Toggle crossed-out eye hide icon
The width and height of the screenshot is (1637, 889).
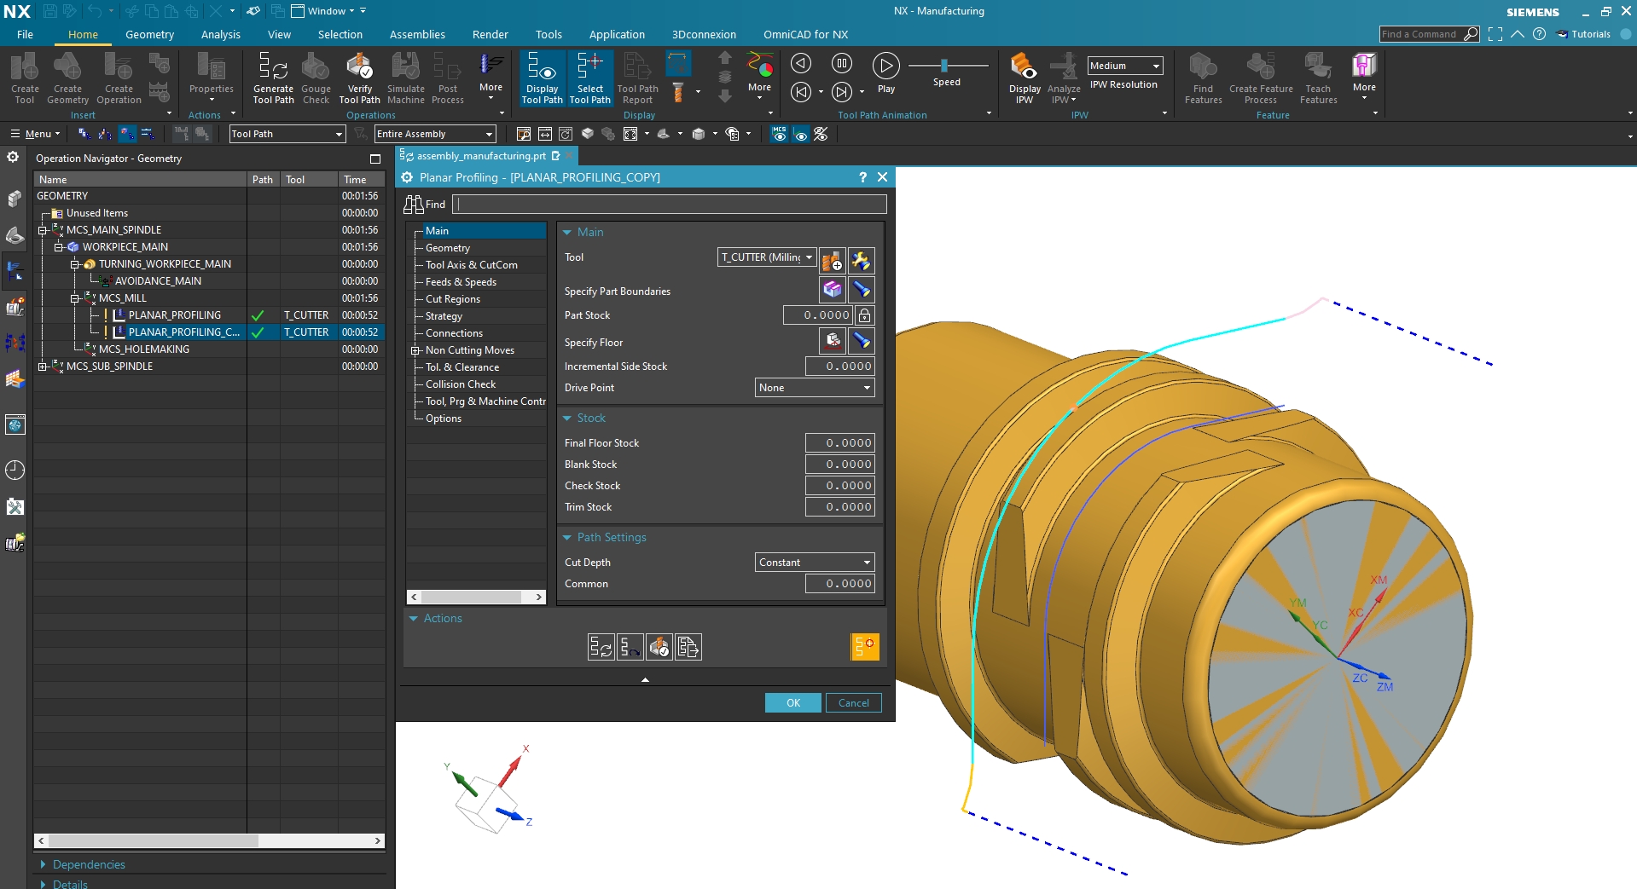821,134
